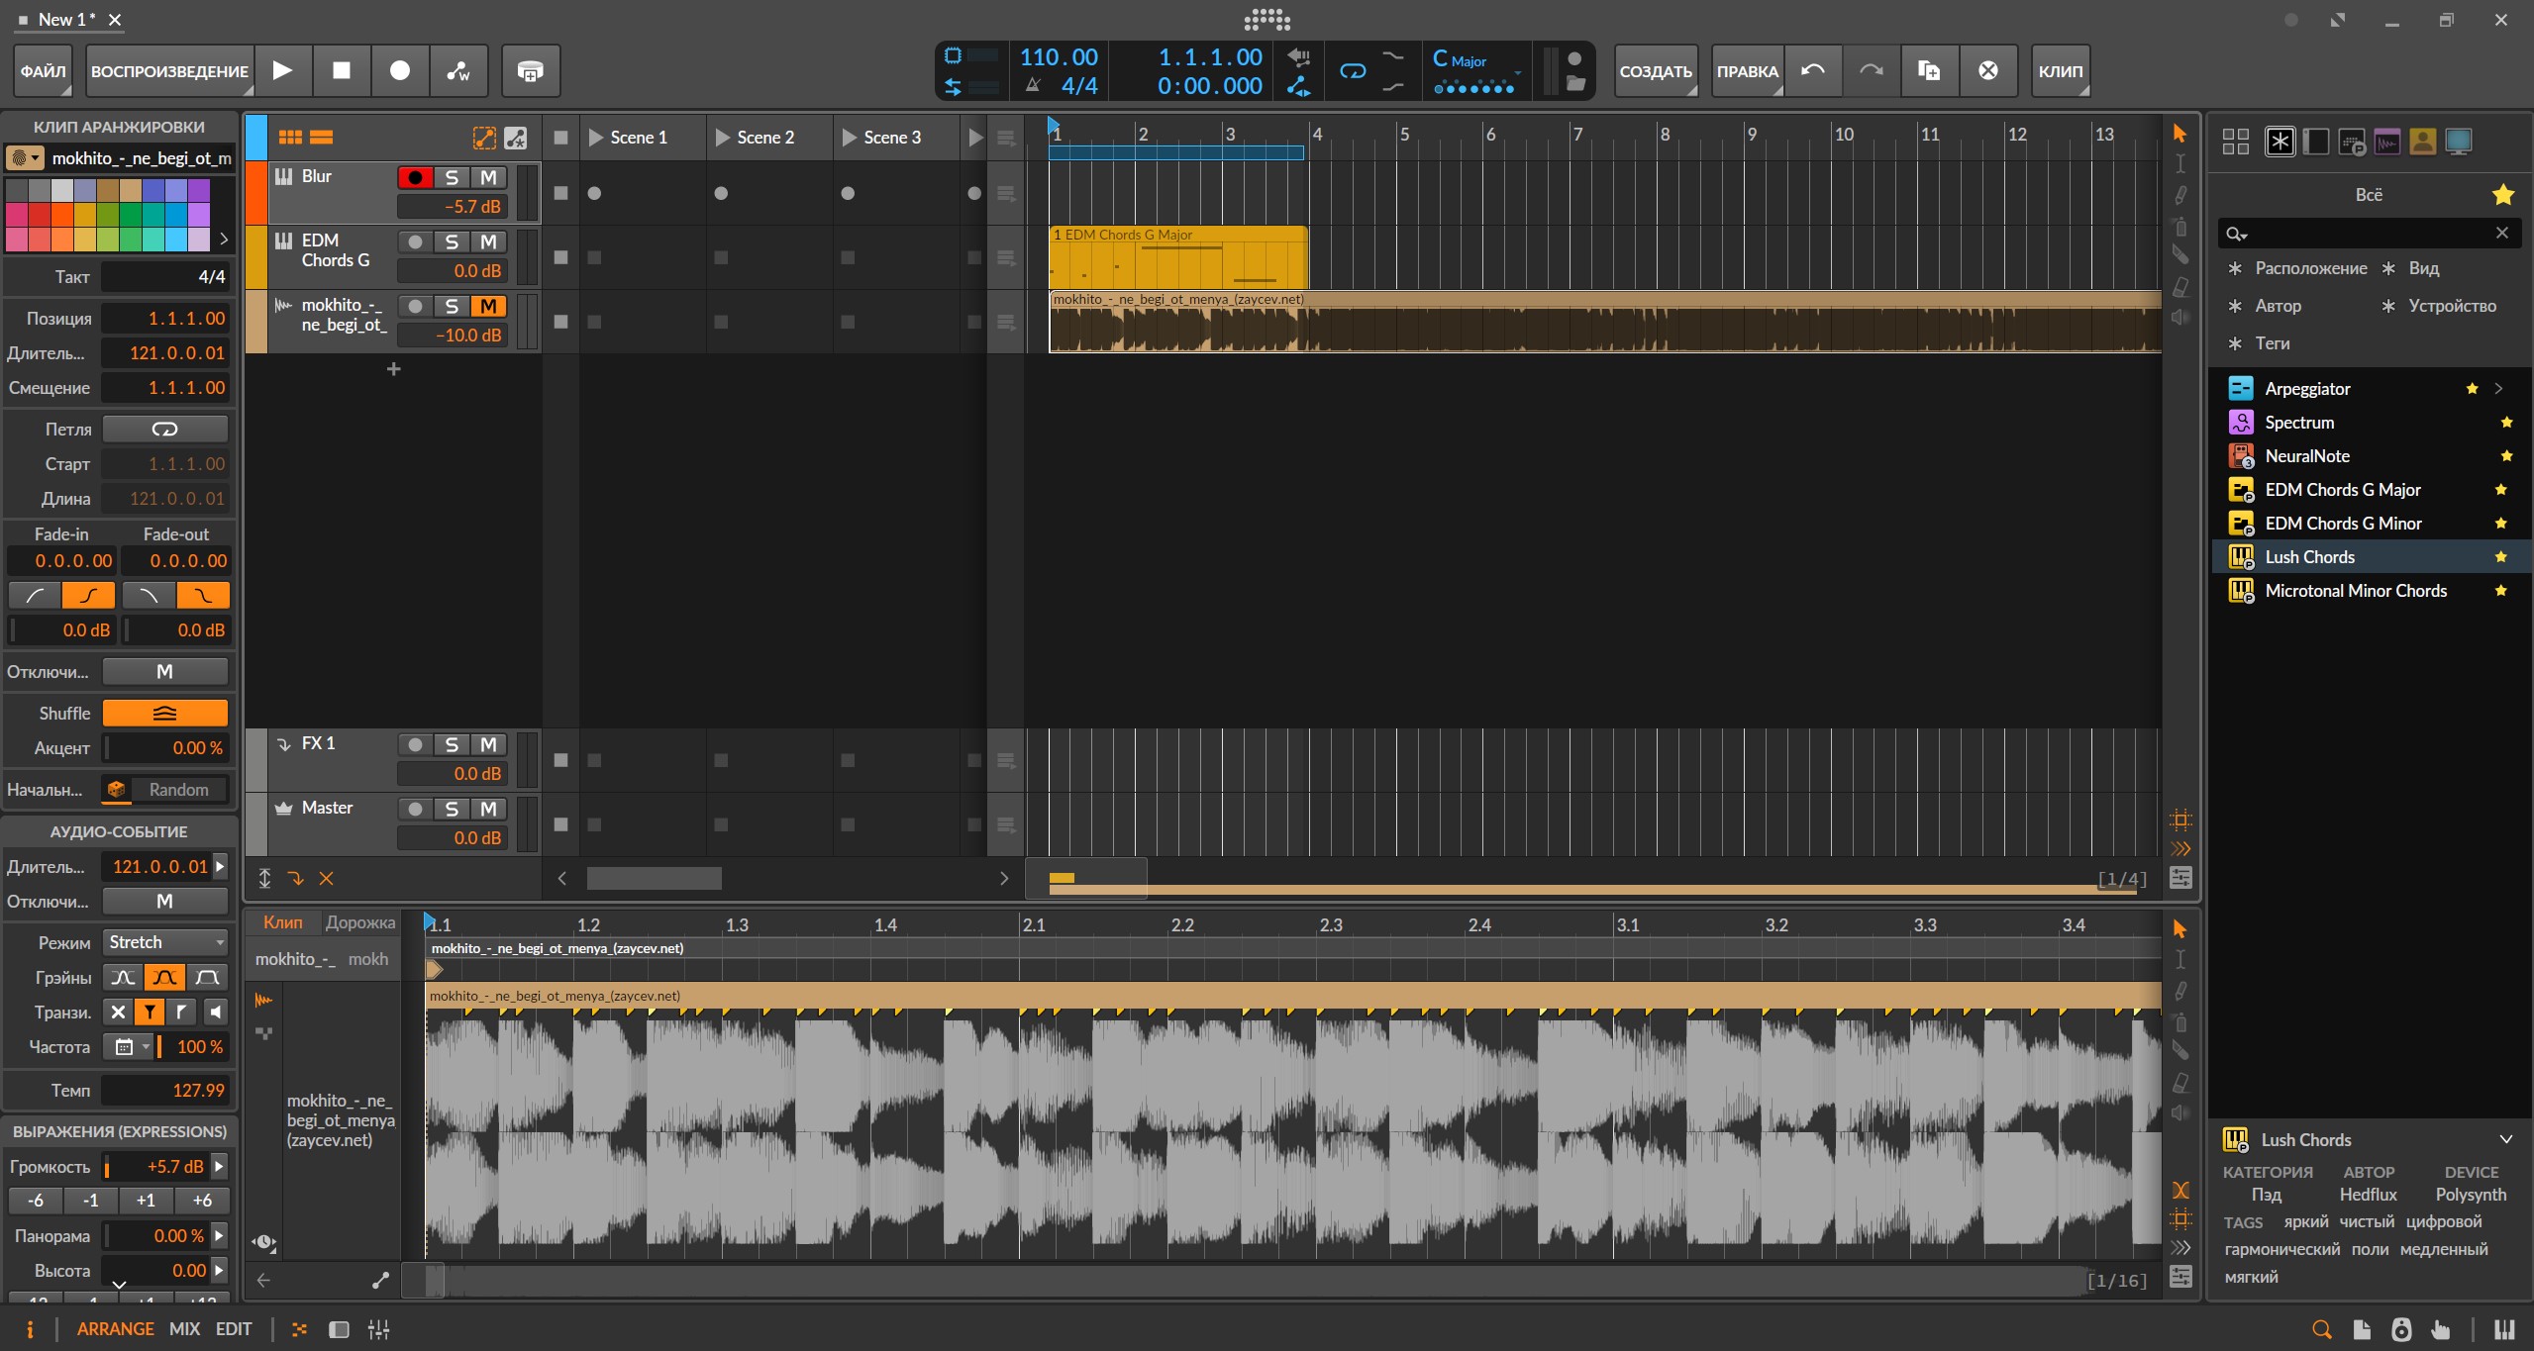Arm global record button
Image resolution: width=2534 pixels, height=1351 pixels.
[x=400, y=70]
